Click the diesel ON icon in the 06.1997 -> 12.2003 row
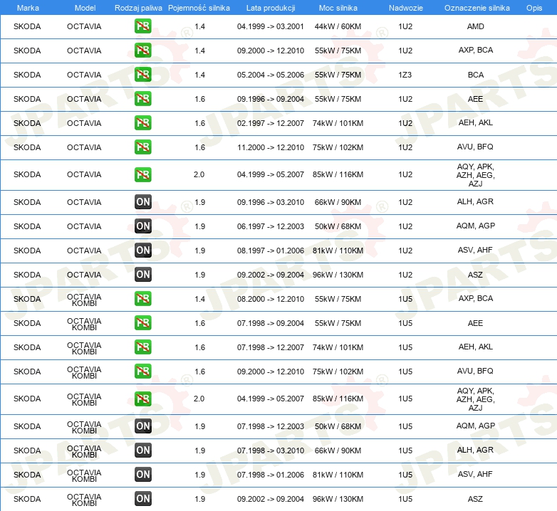This screenshot has width=557, height=511. pos(142,226)
